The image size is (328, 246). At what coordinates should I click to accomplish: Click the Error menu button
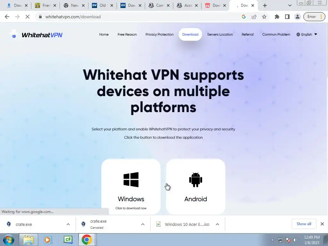[x=315, y=17]
